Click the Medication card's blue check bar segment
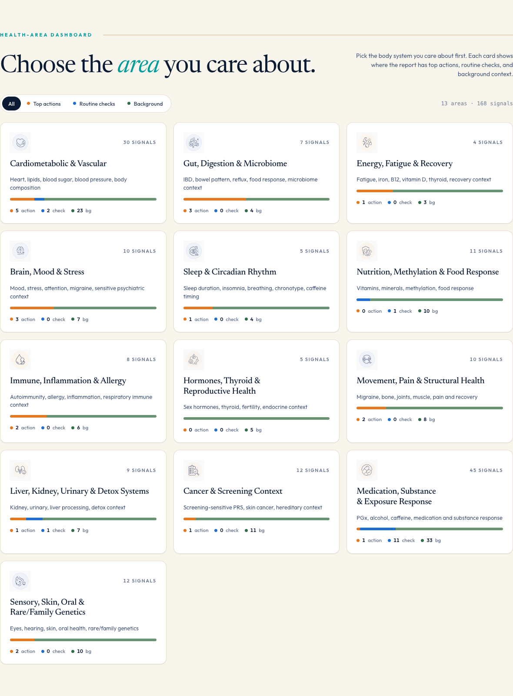 (377, 529)
